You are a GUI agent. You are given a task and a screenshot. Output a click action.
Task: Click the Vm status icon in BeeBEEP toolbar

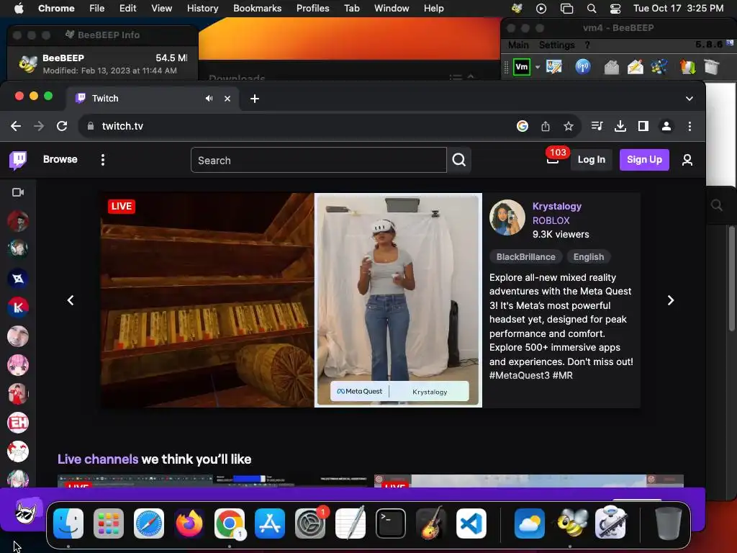pos(522,67)
